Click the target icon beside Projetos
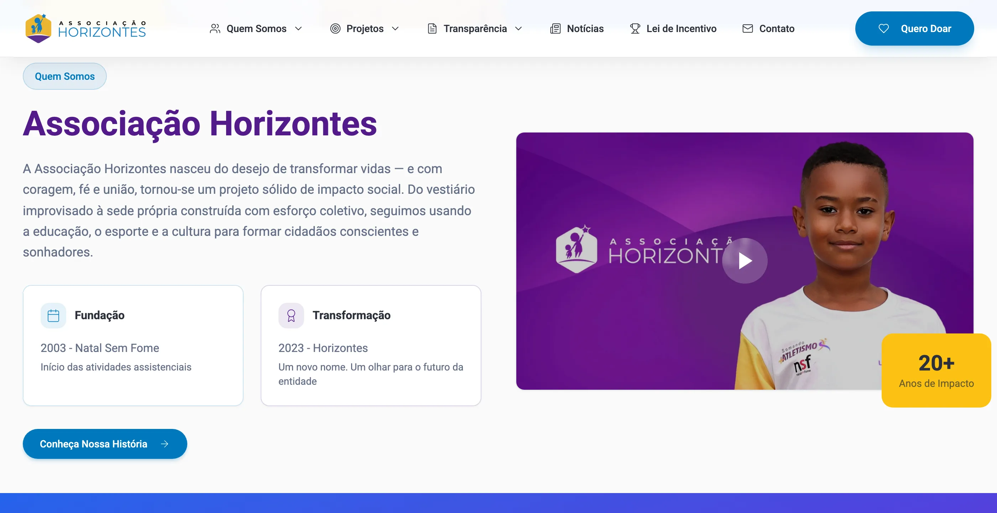Screen dimensions: 997x513 tap(335, 28)
